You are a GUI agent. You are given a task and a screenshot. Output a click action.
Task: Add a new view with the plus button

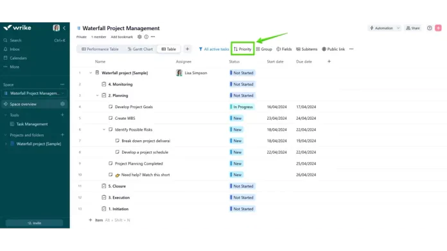188,49
